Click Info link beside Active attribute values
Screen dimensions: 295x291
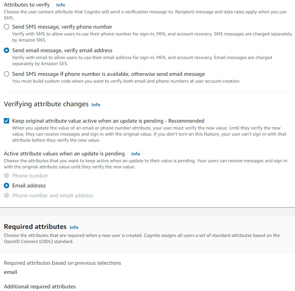pyautogui.click(x=136, y=154)
